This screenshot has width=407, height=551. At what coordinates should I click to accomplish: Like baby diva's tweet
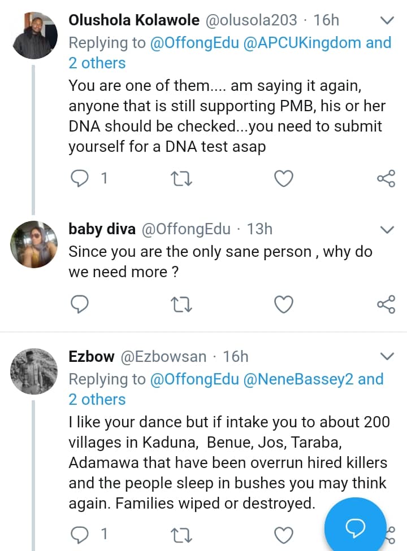click(283, 305)
